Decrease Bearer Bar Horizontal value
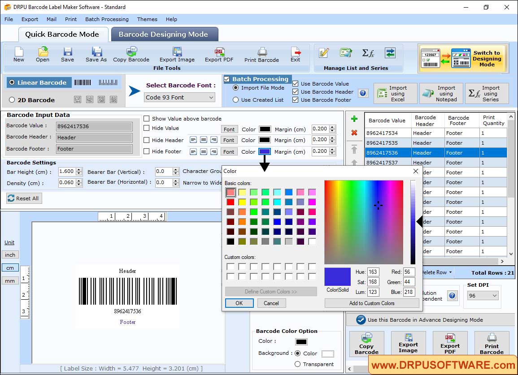 [x=176, y=185]
